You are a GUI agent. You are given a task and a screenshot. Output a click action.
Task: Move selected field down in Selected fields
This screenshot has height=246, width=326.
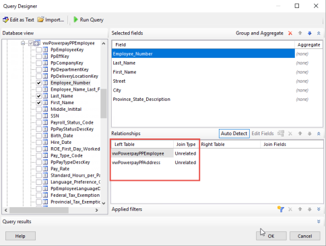(x=310, y=33)
